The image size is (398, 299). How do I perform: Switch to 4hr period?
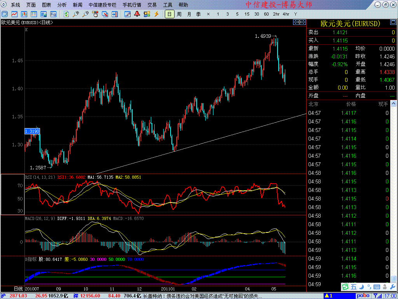pos(286,14)
